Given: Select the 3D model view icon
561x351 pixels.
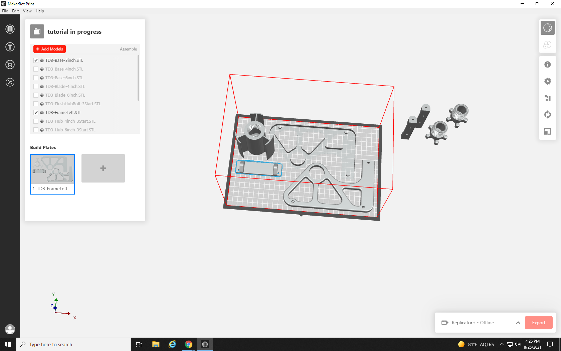Looking at the screenshot, I should tap(548, 28).
